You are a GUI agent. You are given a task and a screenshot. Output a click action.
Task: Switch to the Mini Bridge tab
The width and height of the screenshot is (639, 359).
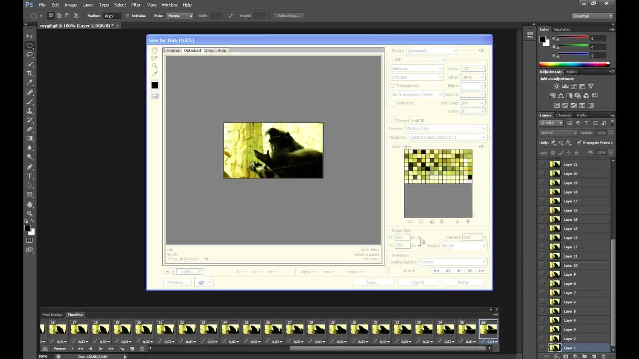pos(52,315)
